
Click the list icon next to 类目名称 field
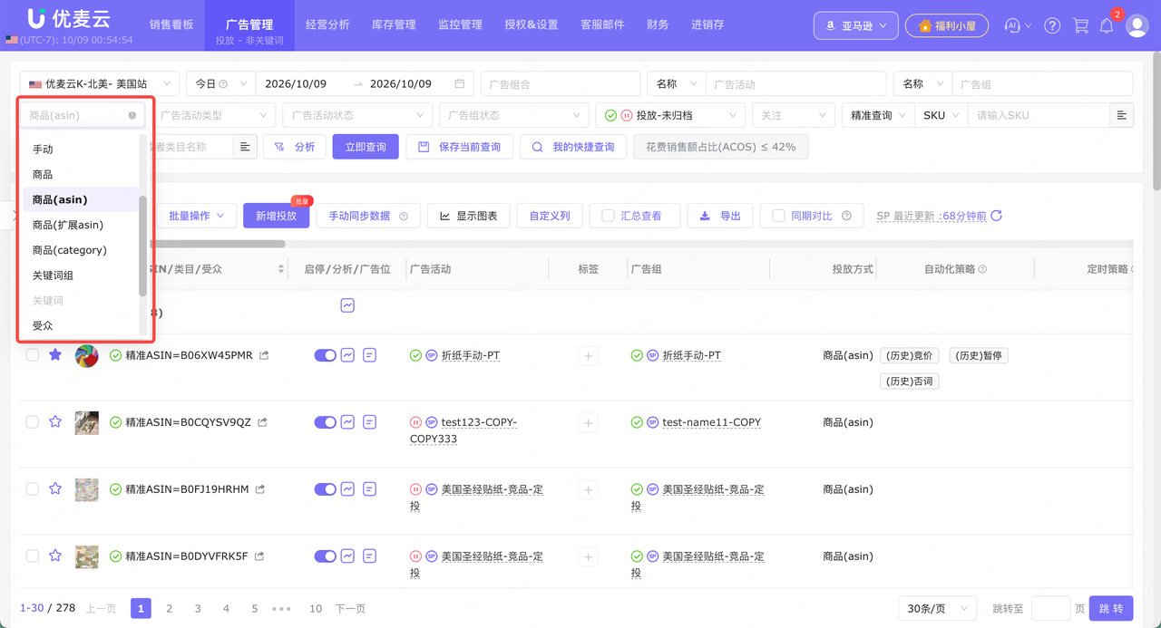click(245, 147)
